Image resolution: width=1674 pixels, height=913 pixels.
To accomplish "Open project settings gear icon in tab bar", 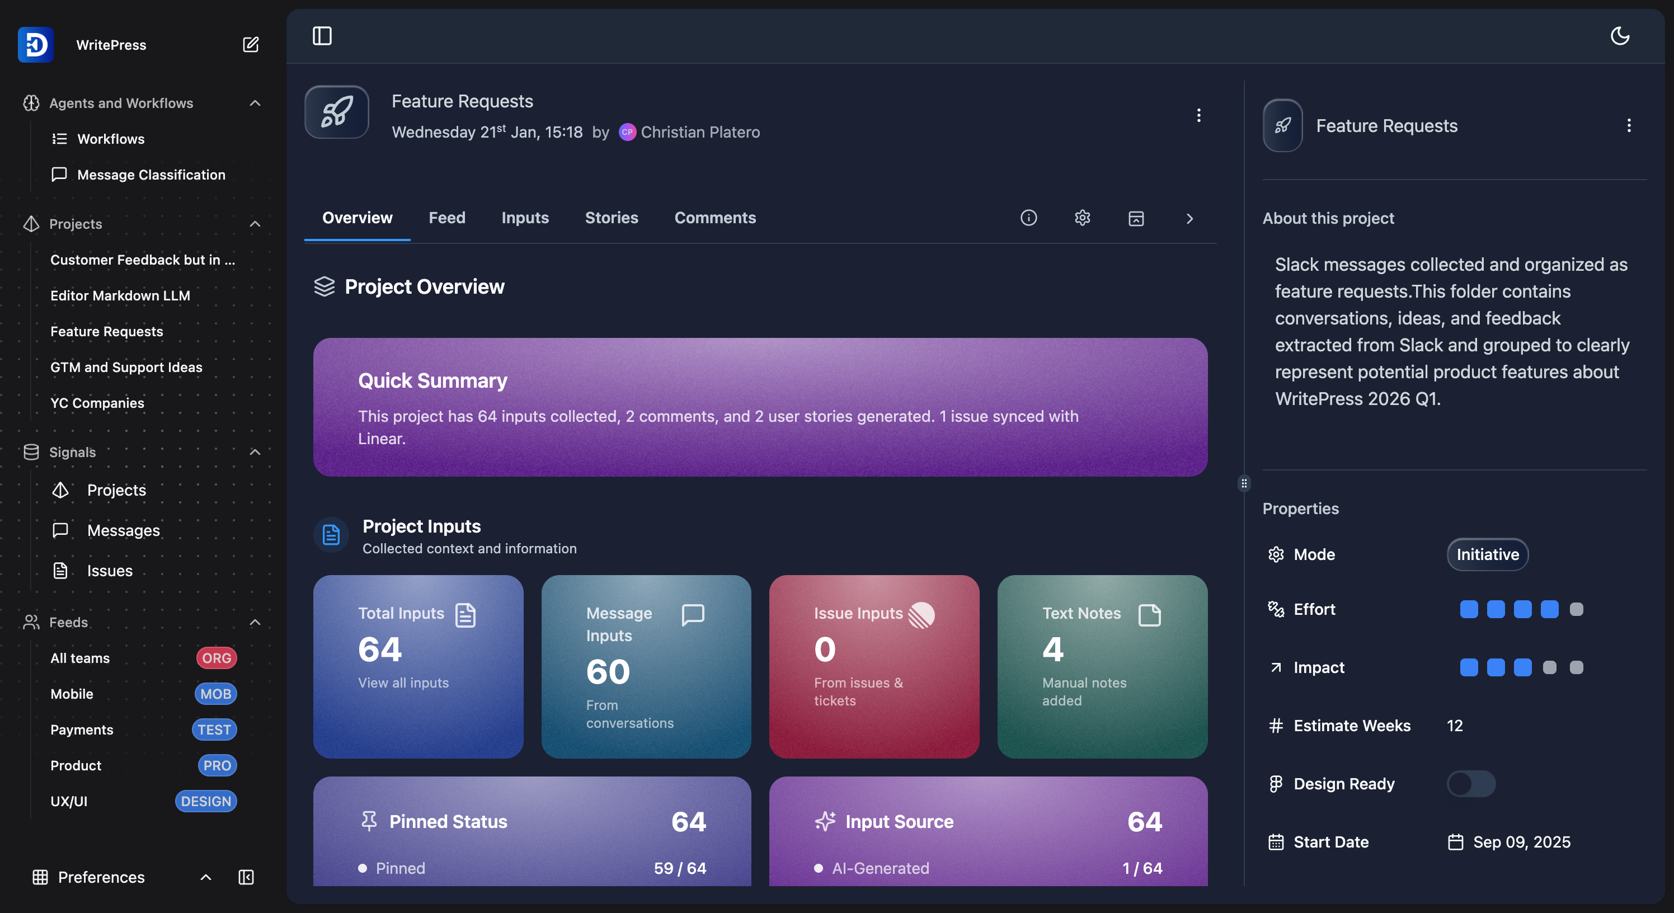I will tap(1082, 218).
